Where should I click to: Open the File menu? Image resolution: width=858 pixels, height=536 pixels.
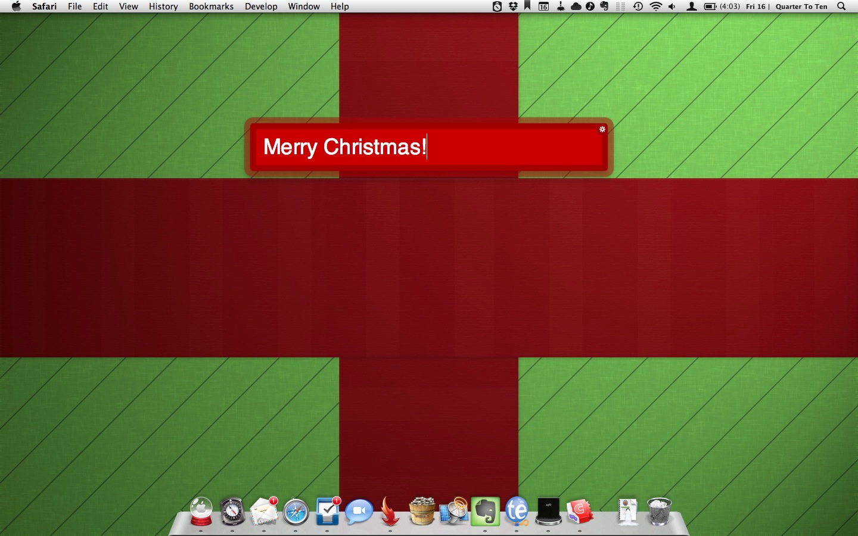coord(75,7)
